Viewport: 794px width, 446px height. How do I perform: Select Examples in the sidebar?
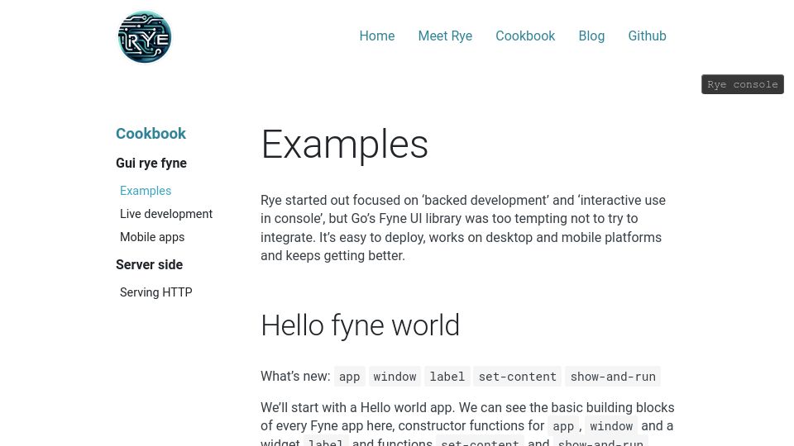pos(146,191)
